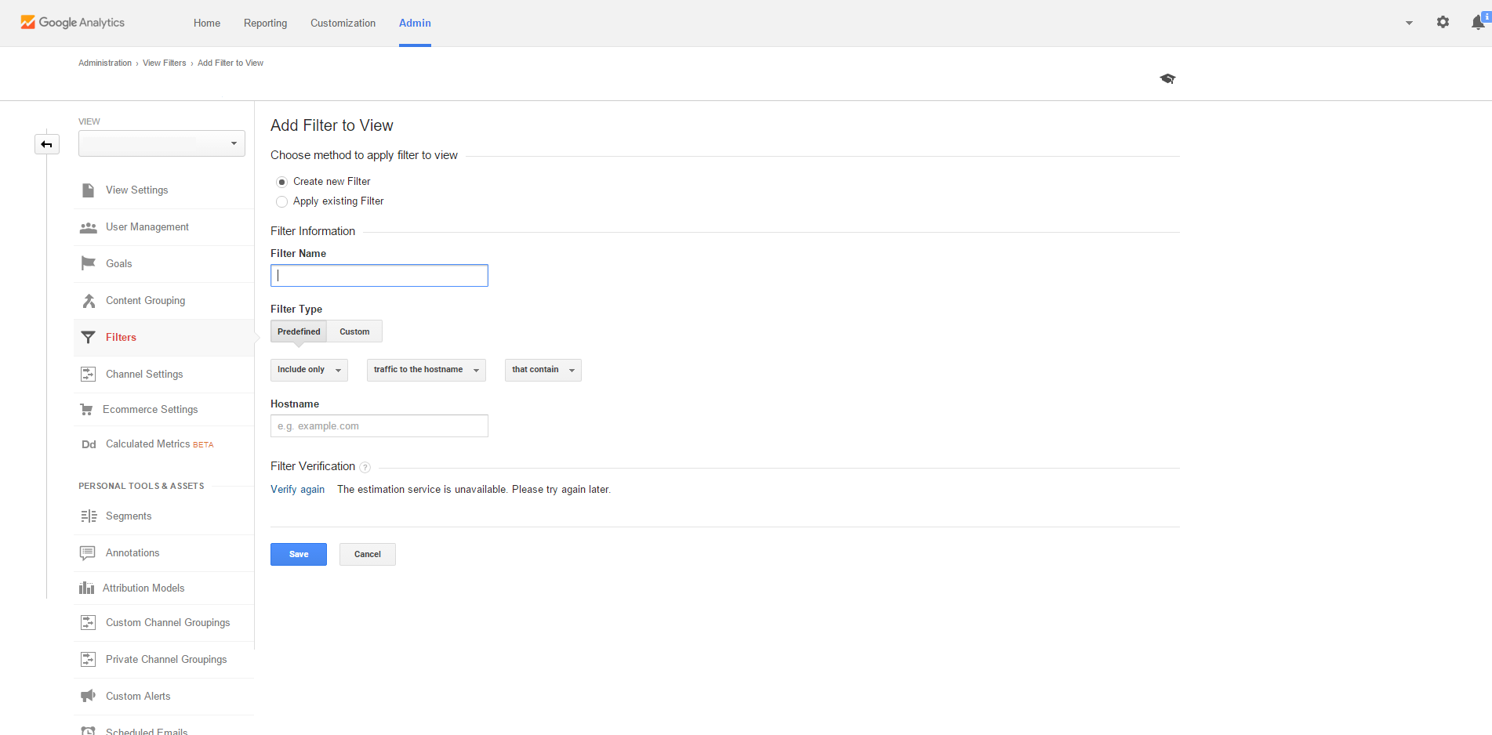Select Create new Filter radio button
This screenshot has height=735, width=1492.
[281, 182]
